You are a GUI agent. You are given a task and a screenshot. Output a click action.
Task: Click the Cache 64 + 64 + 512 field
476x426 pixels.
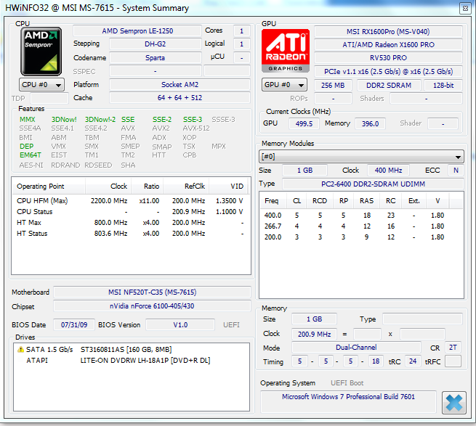(x=179, y=98)
